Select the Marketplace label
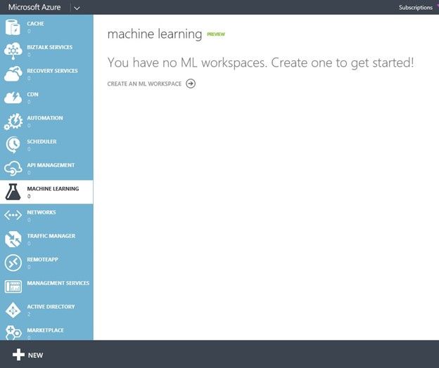Image resolution: width=439 pixels, height=368 pixels. point(45,330)
